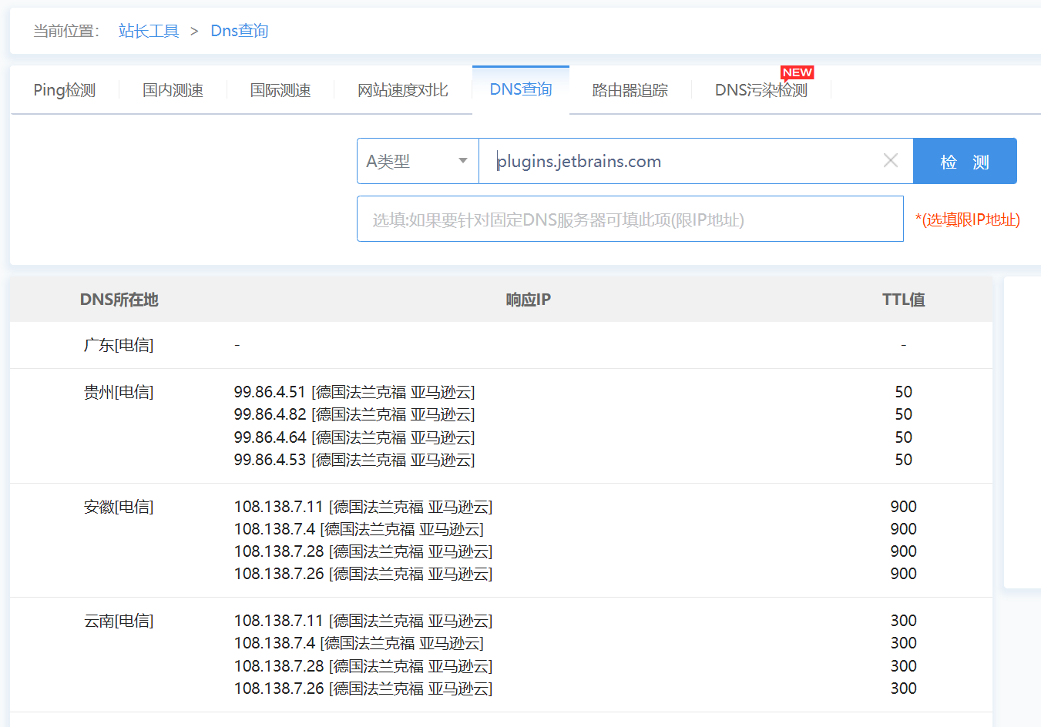Screen dimensions: 1041x727
Task: Clear the domain input with X icon
Action: tap(890, 161)
